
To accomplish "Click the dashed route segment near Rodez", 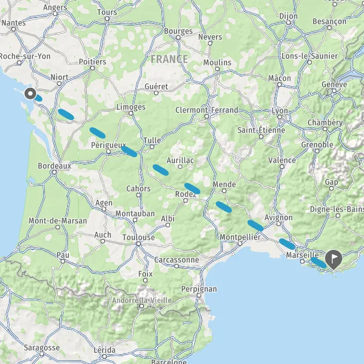I will click(192, 189).
